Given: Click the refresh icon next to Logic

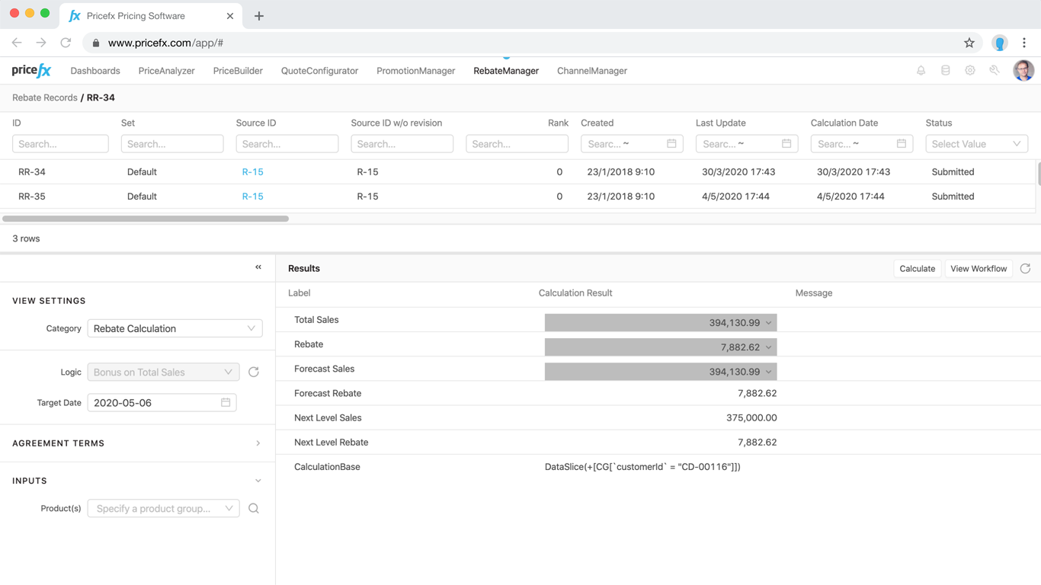Looking at the screenshot, I should click(254, 372).
